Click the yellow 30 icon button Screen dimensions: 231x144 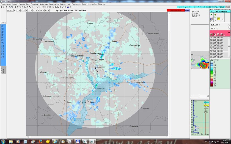point(219,19)
